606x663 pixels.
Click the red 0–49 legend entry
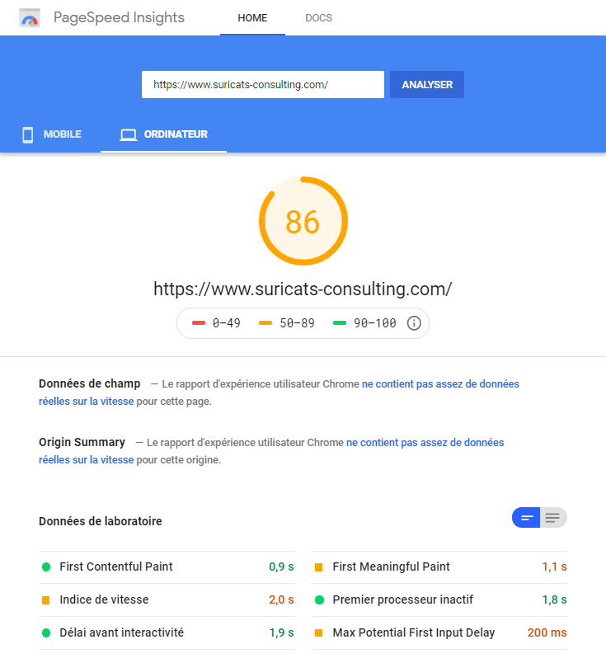tap(216, 323)
